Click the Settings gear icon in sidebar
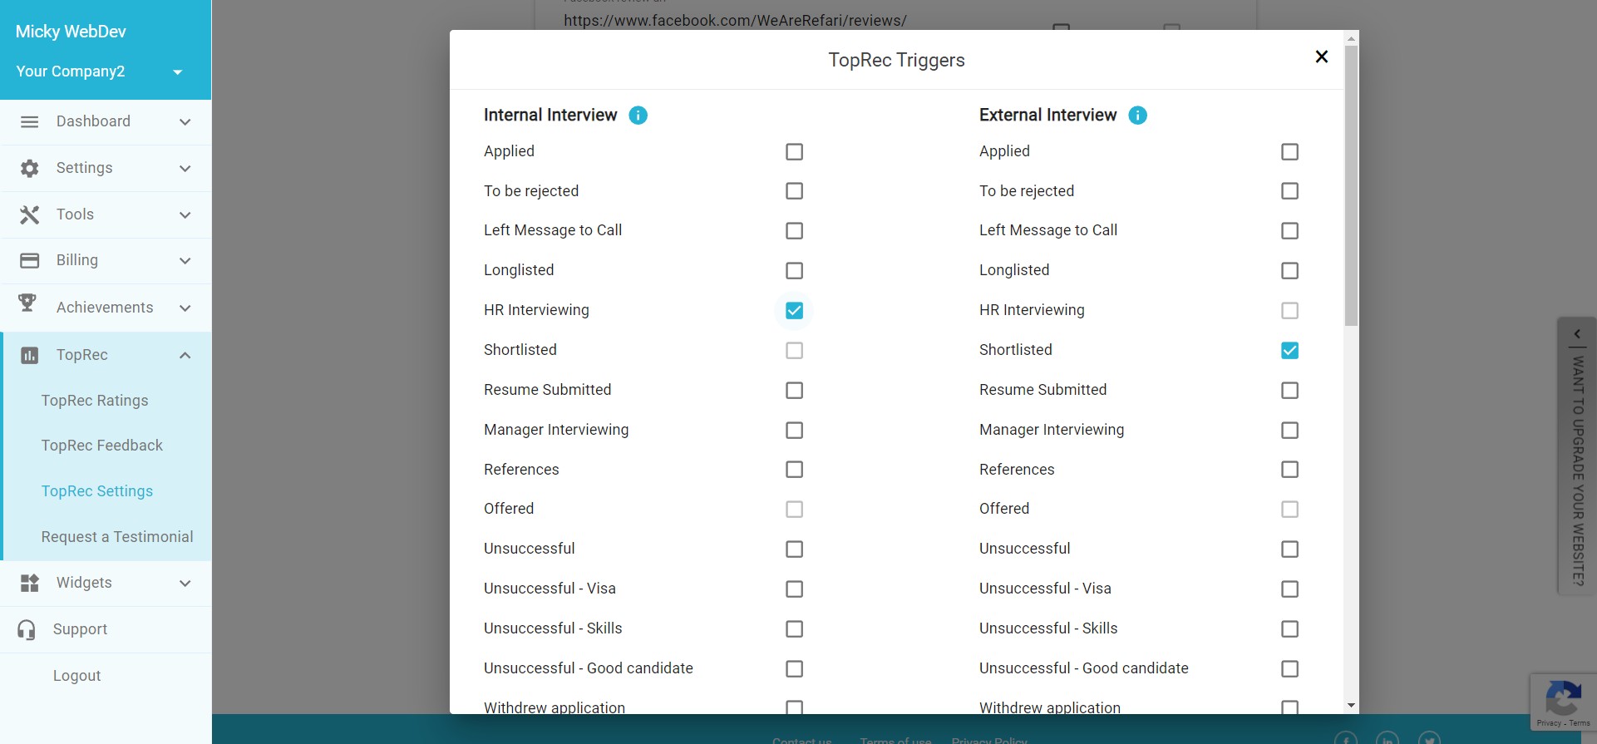Viewport: 1597px width, 744px height. pos(29,168)
